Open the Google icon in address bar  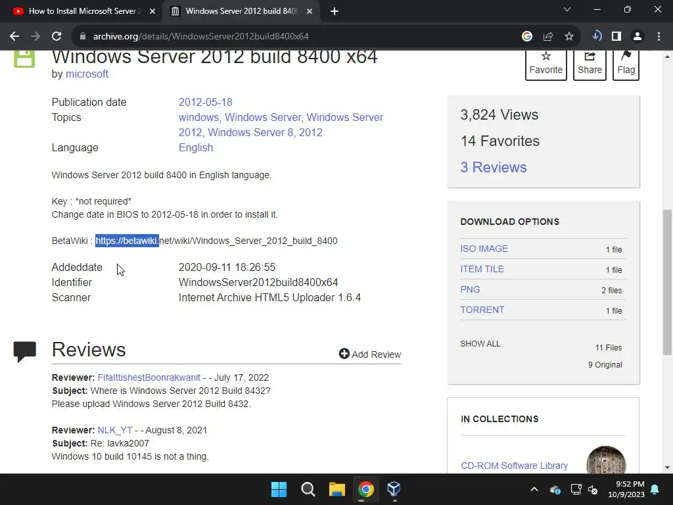527,37
